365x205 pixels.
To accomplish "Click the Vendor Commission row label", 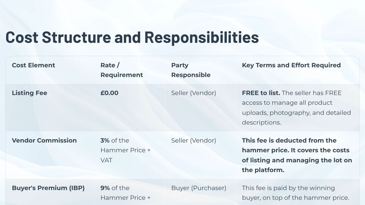I will point(44,141).
